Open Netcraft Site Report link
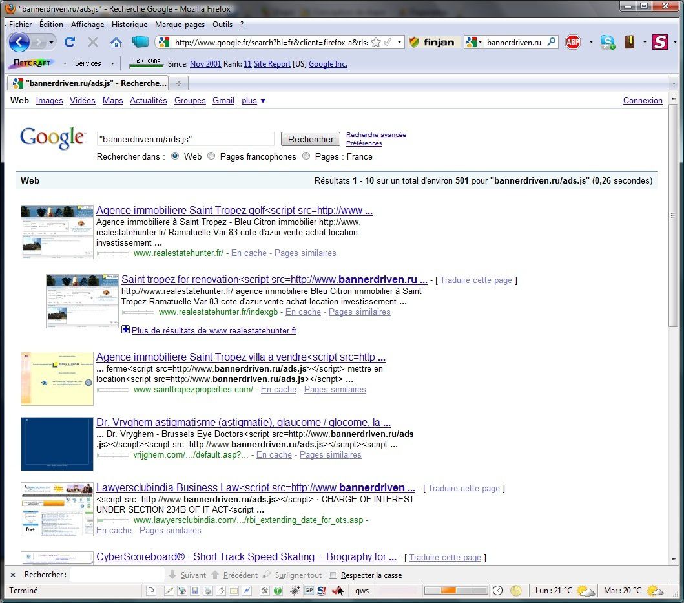 pyautogui.click(x=272, y=64)
